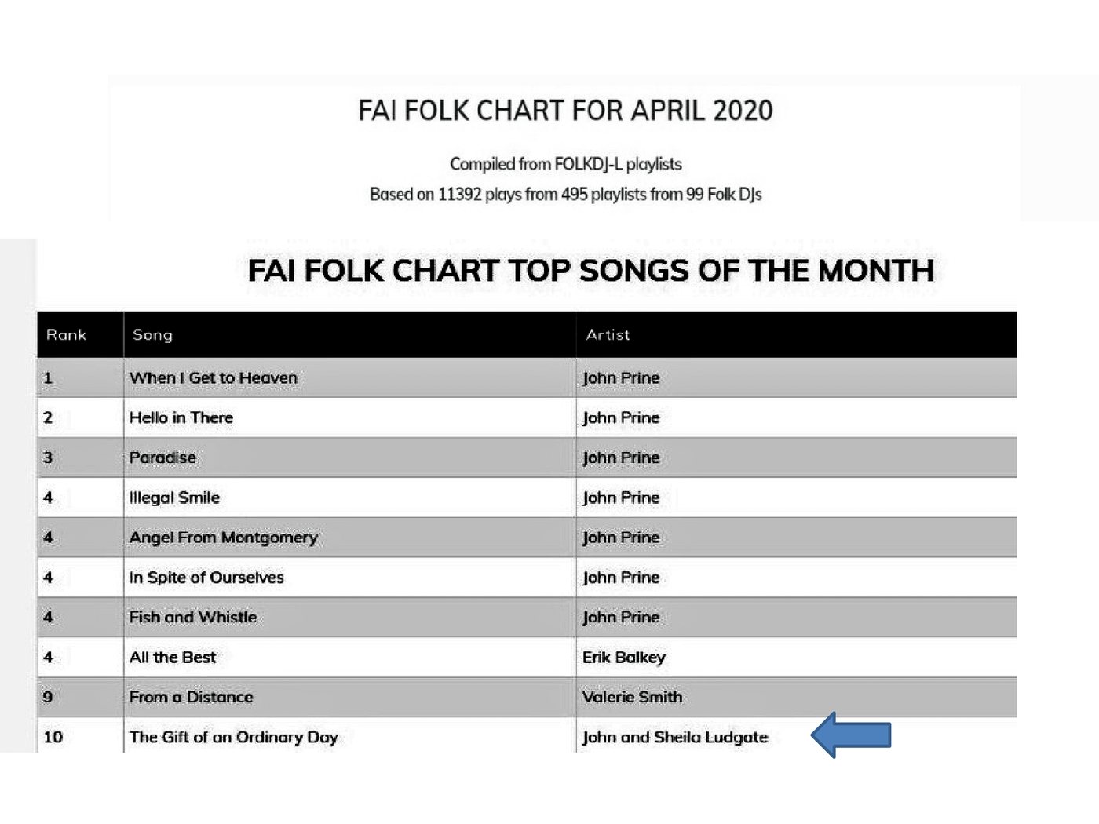Click the song In Spite of Ourselves
The image size is (1099, 824).
click(206, 578)
